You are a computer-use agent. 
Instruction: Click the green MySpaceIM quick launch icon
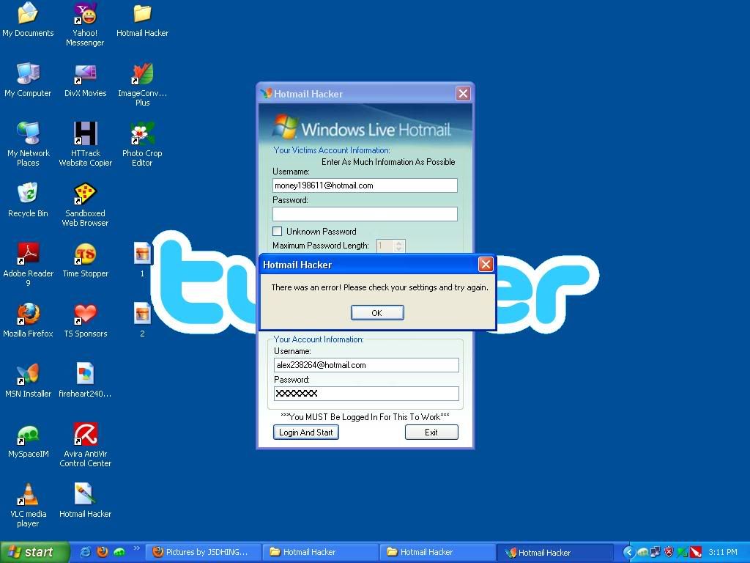tap(119, 552)
